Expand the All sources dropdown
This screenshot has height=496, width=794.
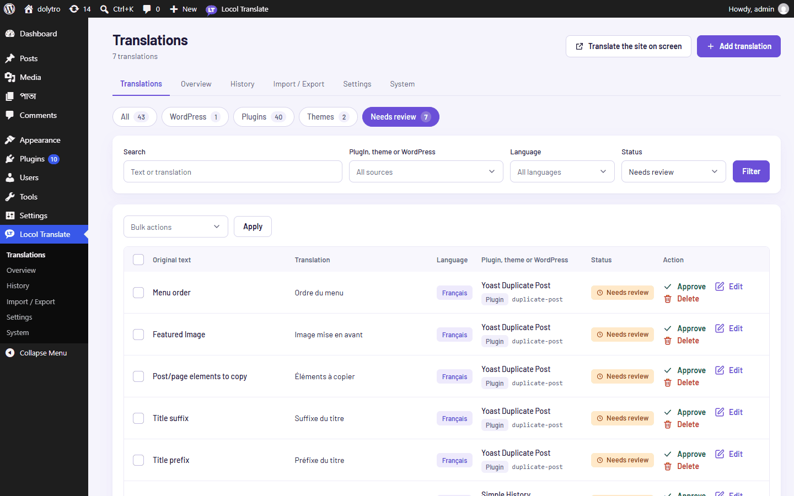426,171
